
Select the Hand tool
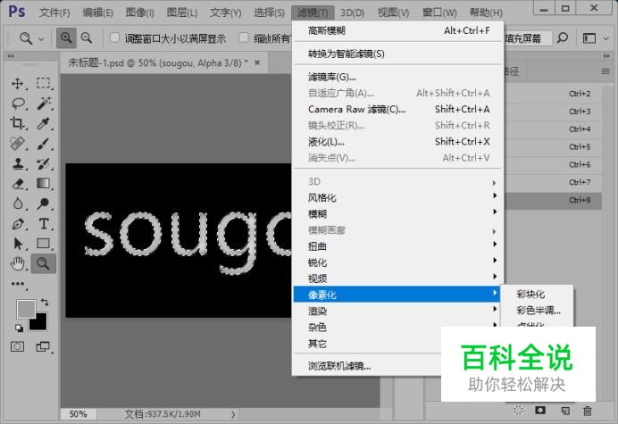pos(18,263)
